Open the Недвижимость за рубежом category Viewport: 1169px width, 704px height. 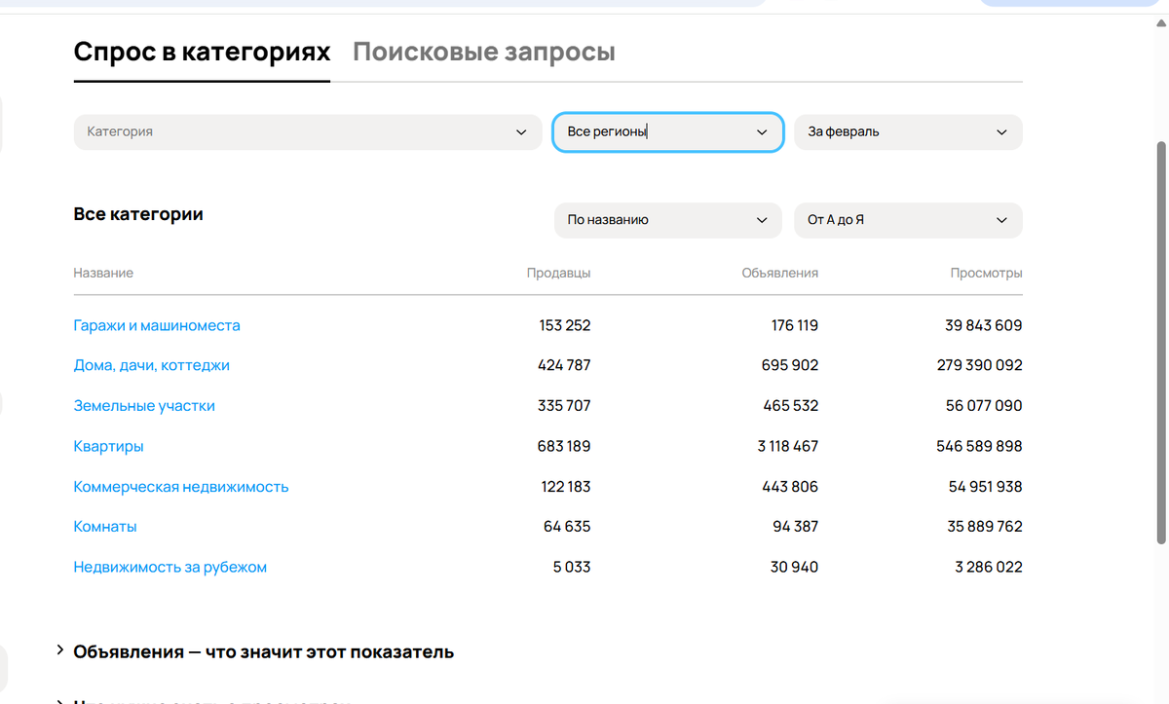point(170,566)
